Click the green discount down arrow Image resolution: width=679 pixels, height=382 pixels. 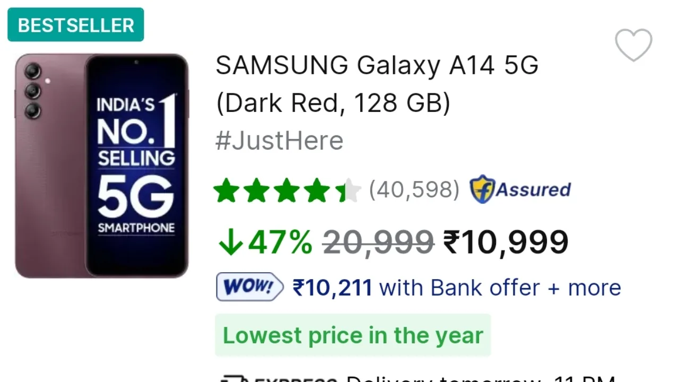230,243
